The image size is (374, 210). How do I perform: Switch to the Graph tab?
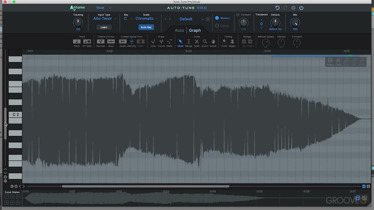click(x=195, y=30)
